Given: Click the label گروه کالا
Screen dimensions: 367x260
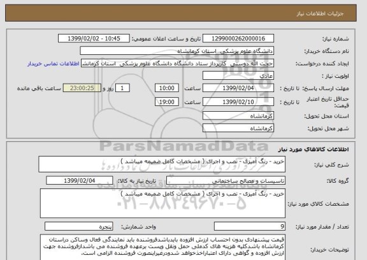Looking at the screenshot, I should point(338,181).
